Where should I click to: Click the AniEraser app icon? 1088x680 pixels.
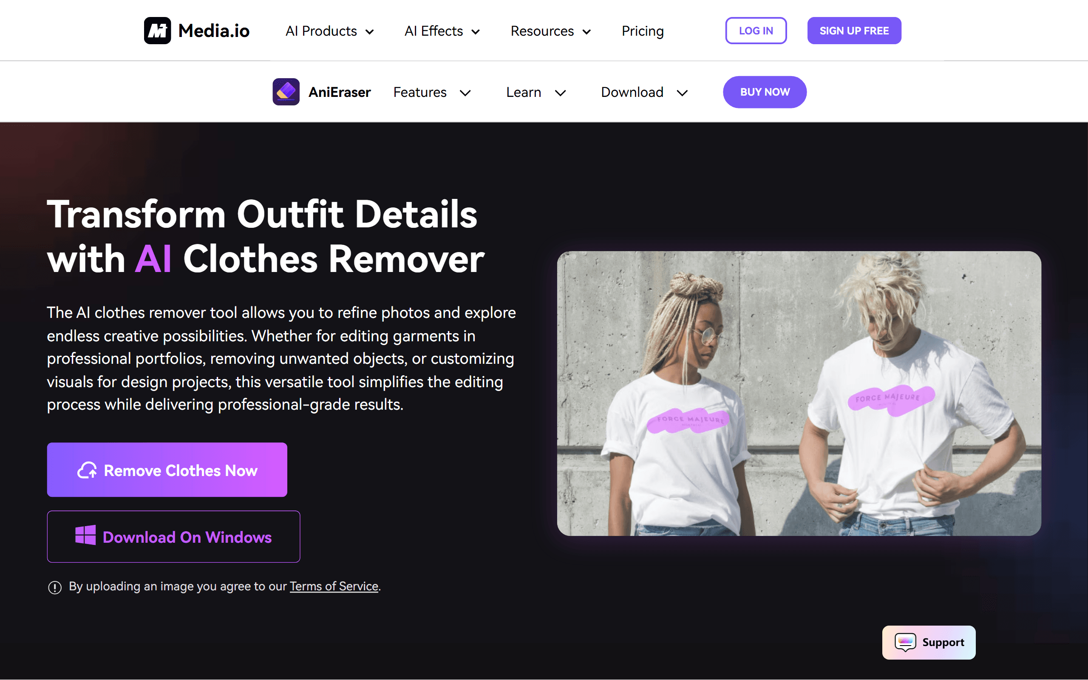pos(286,92)
